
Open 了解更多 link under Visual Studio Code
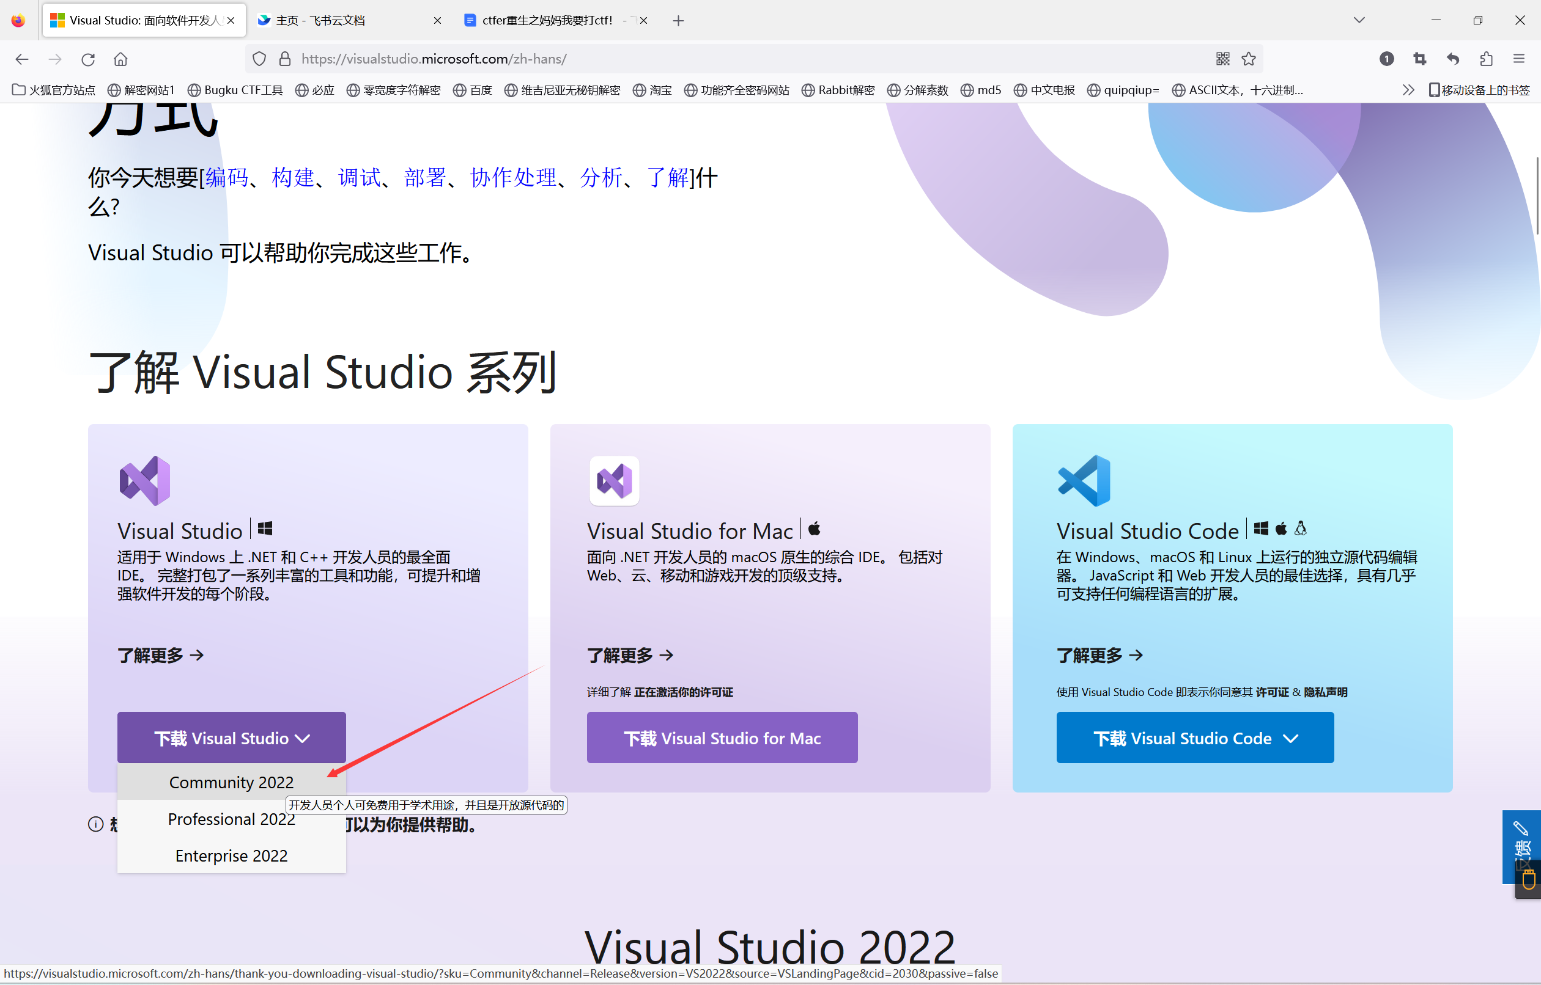[1100, 656]
